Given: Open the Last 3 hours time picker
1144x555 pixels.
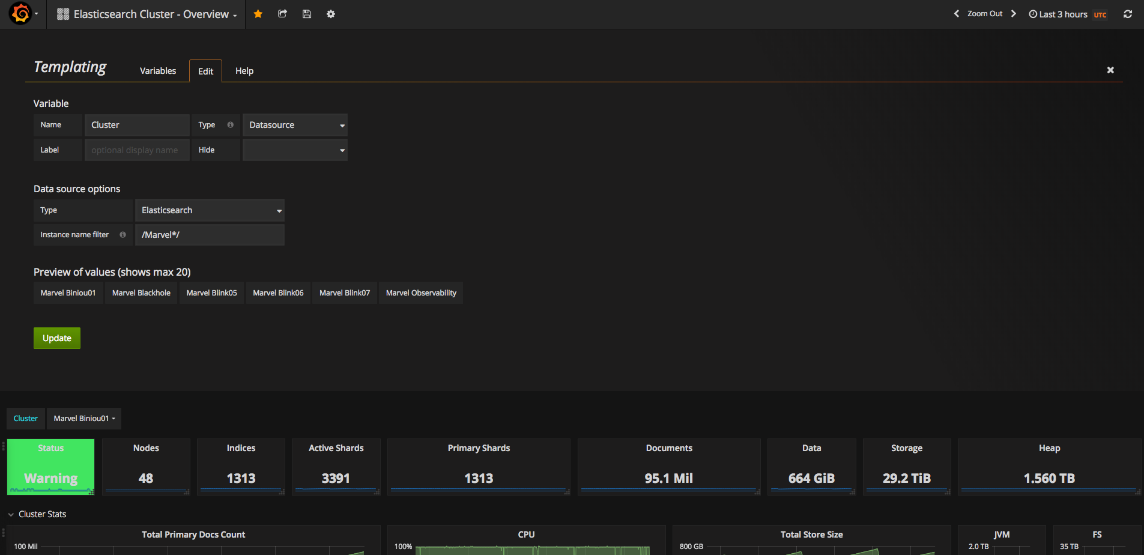Looking at the screenshot, I should click(x=1058, y=14).
